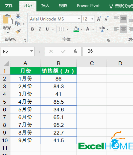The width and height of the screenshot is (133, 155).
Task: Select the Format Painter brush
Action: tap(18, 32)
